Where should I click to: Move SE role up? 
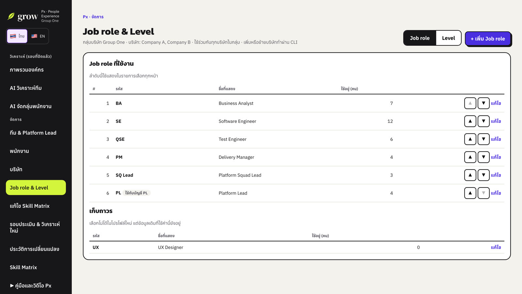[470, 121]
